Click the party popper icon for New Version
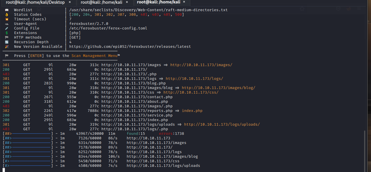The image size is (371, 172). click(7, 47)
